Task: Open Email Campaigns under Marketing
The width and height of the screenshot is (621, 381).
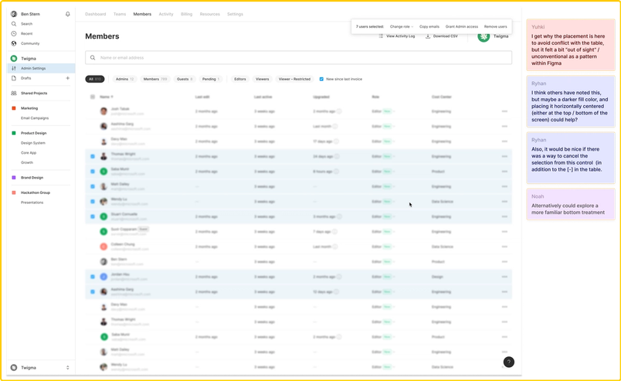Action: click(35, 118)
